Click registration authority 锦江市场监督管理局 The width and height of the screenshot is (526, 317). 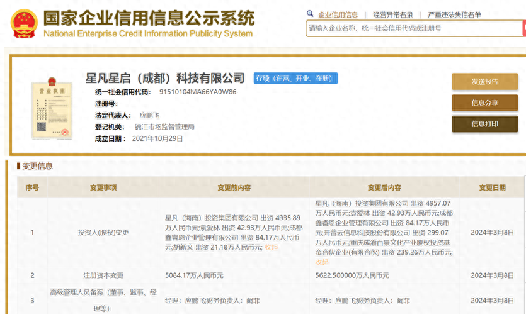coord(164,127)
